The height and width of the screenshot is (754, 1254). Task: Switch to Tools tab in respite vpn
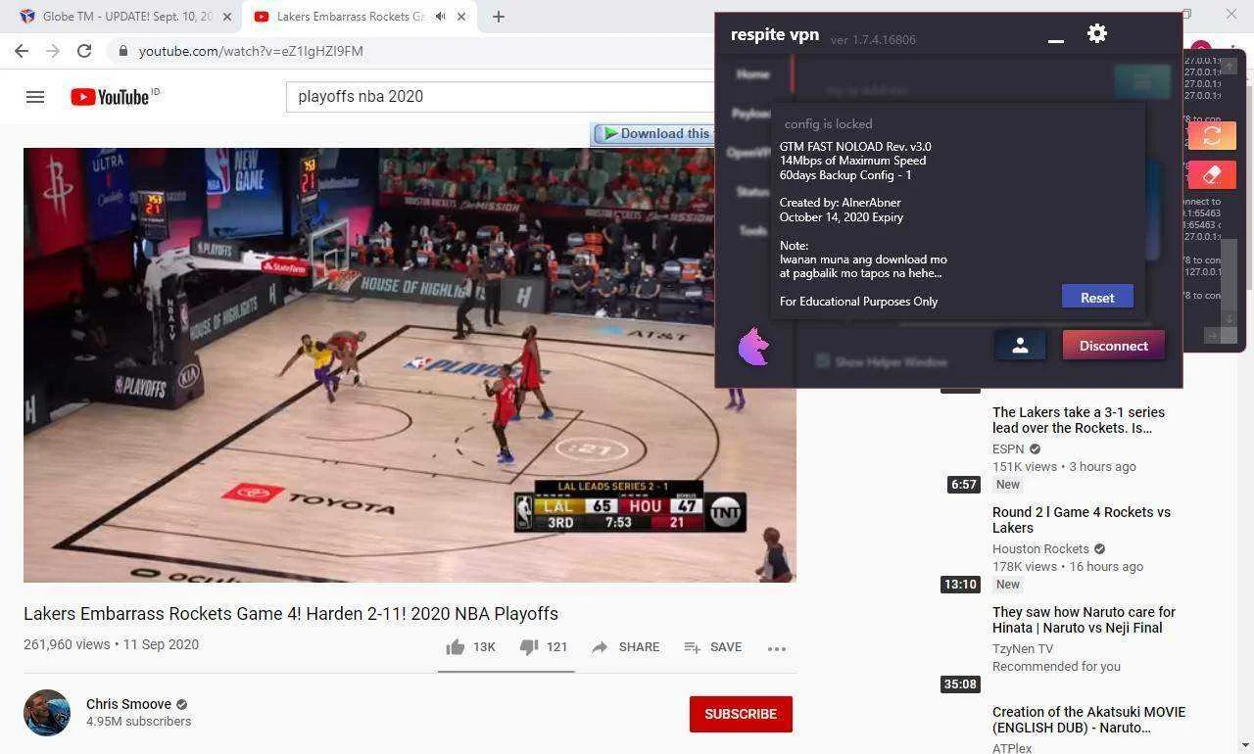click(752, 231)
